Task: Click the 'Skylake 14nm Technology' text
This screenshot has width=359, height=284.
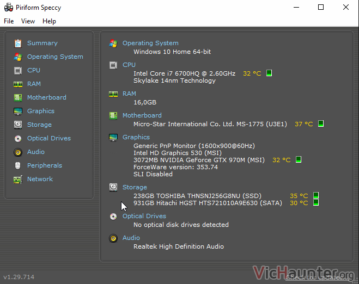Action: 174,81
